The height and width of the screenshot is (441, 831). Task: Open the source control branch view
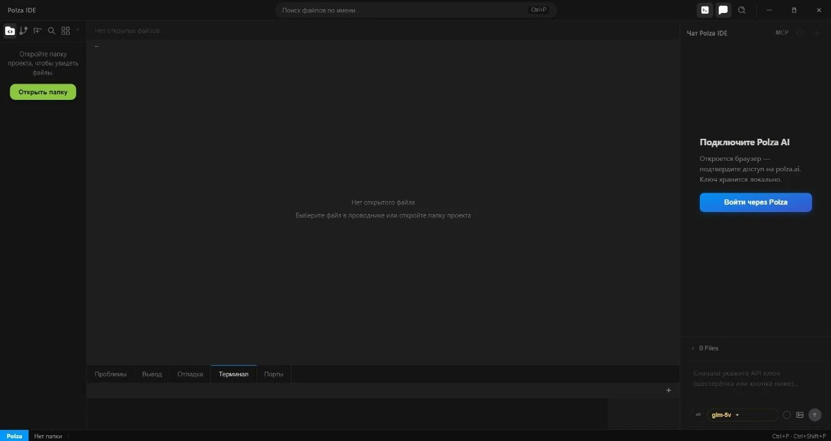pos(24,30)
